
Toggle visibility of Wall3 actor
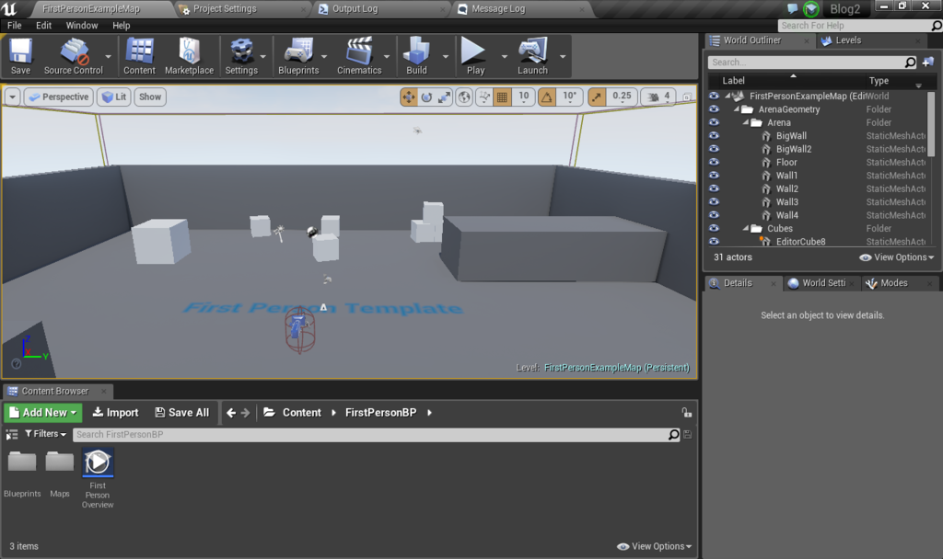714,201
